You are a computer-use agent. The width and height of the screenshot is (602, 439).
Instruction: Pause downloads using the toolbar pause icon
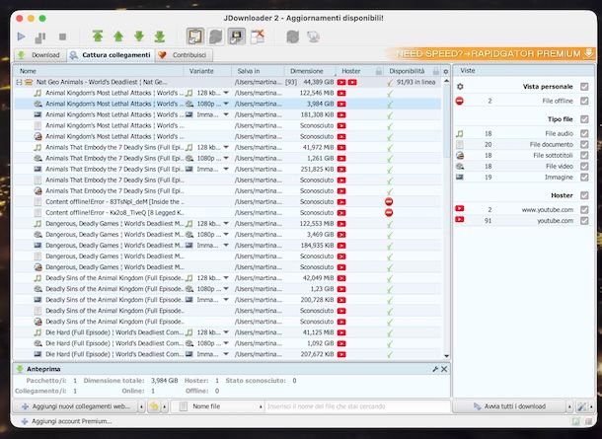pyautogui.click(x=40, y=37)
